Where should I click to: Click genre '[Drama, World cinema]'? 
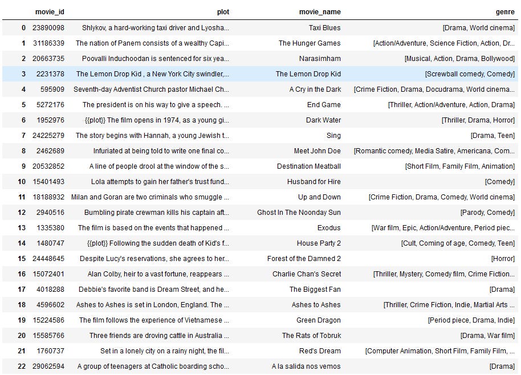pyautogui.click(x=478, y=28)
